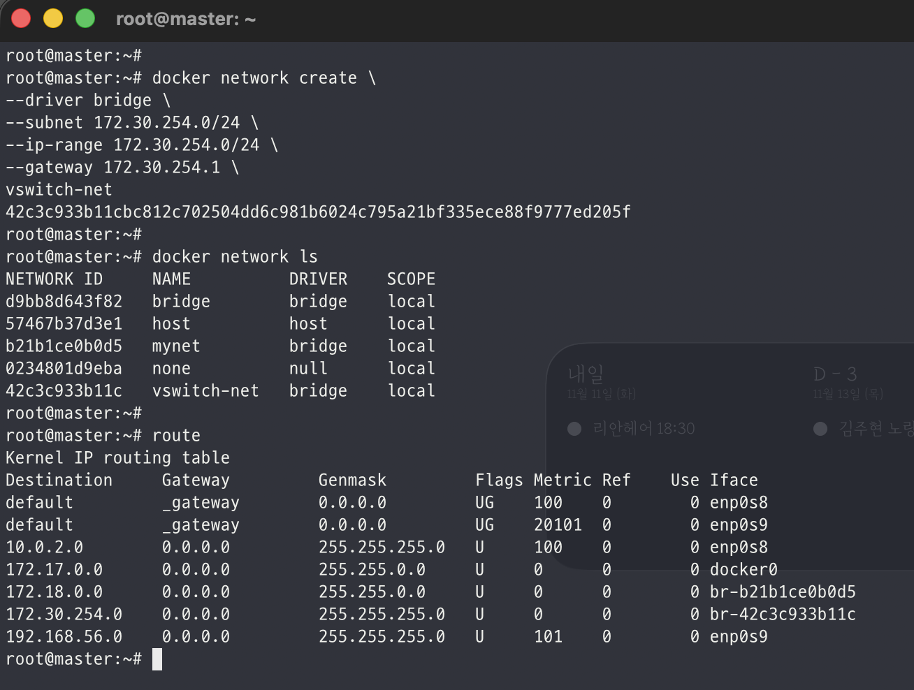Click the '11월 11일 (화)' date in widget

pyautogui.click(x=602, y=395)
